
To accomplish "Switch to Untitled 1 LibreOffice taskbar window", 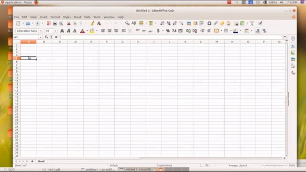I will [98, 170].
